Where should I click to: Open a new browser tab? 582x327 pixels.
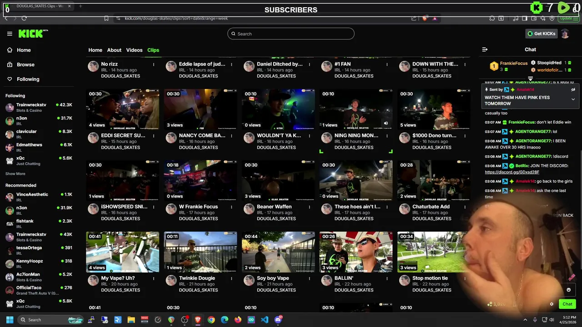coord(80,6)
